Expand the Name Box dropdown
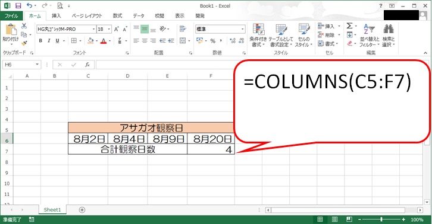 37,65
